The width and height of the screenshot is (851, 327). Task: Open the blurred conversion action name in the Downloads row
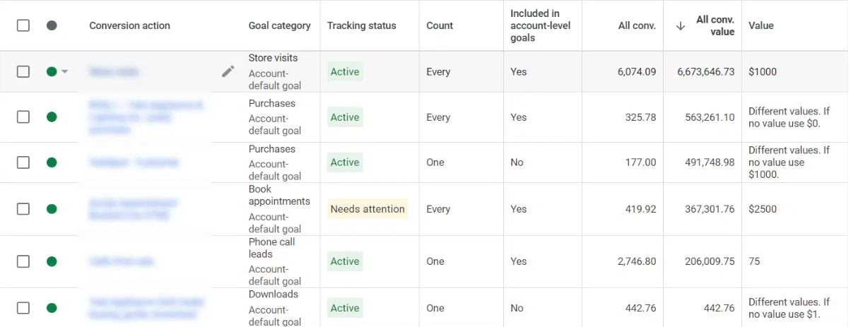tap(146, 308)
